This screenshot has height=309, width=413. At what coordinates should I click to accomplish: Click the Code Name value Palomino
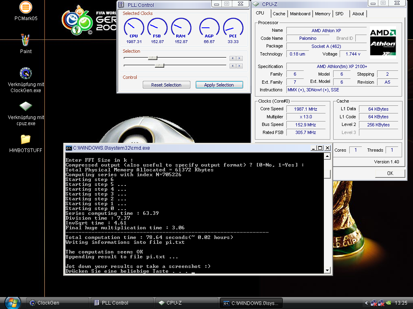point(308,38)
